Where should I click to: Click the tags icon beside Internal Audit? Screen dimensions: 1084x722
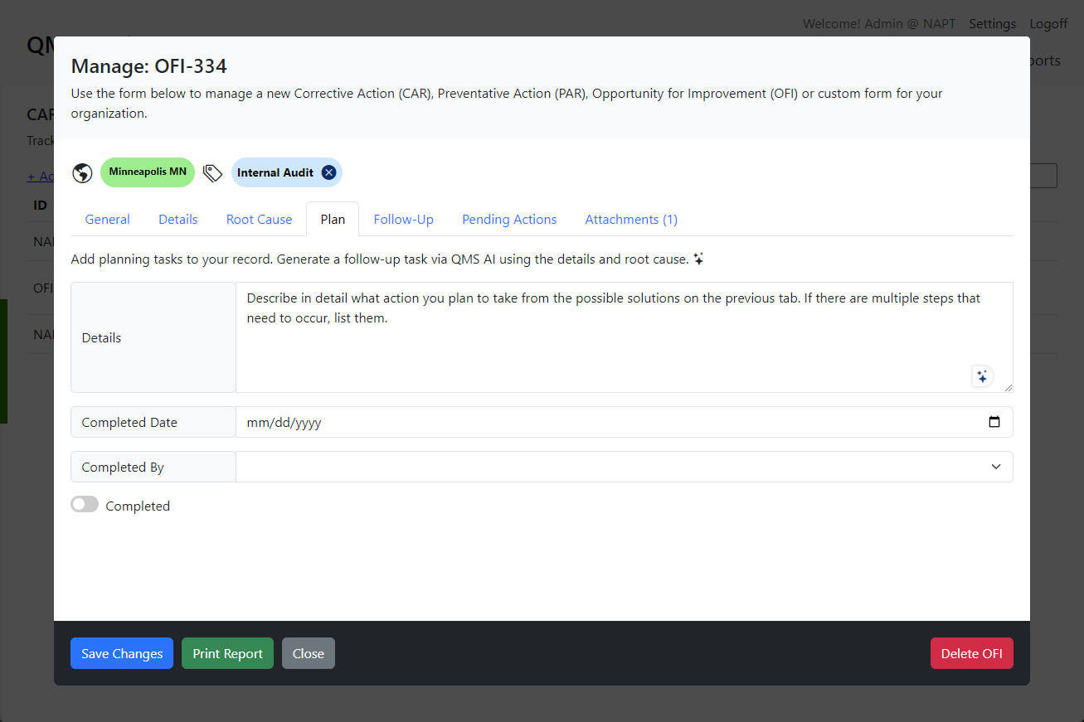click(x=212, y=172)
